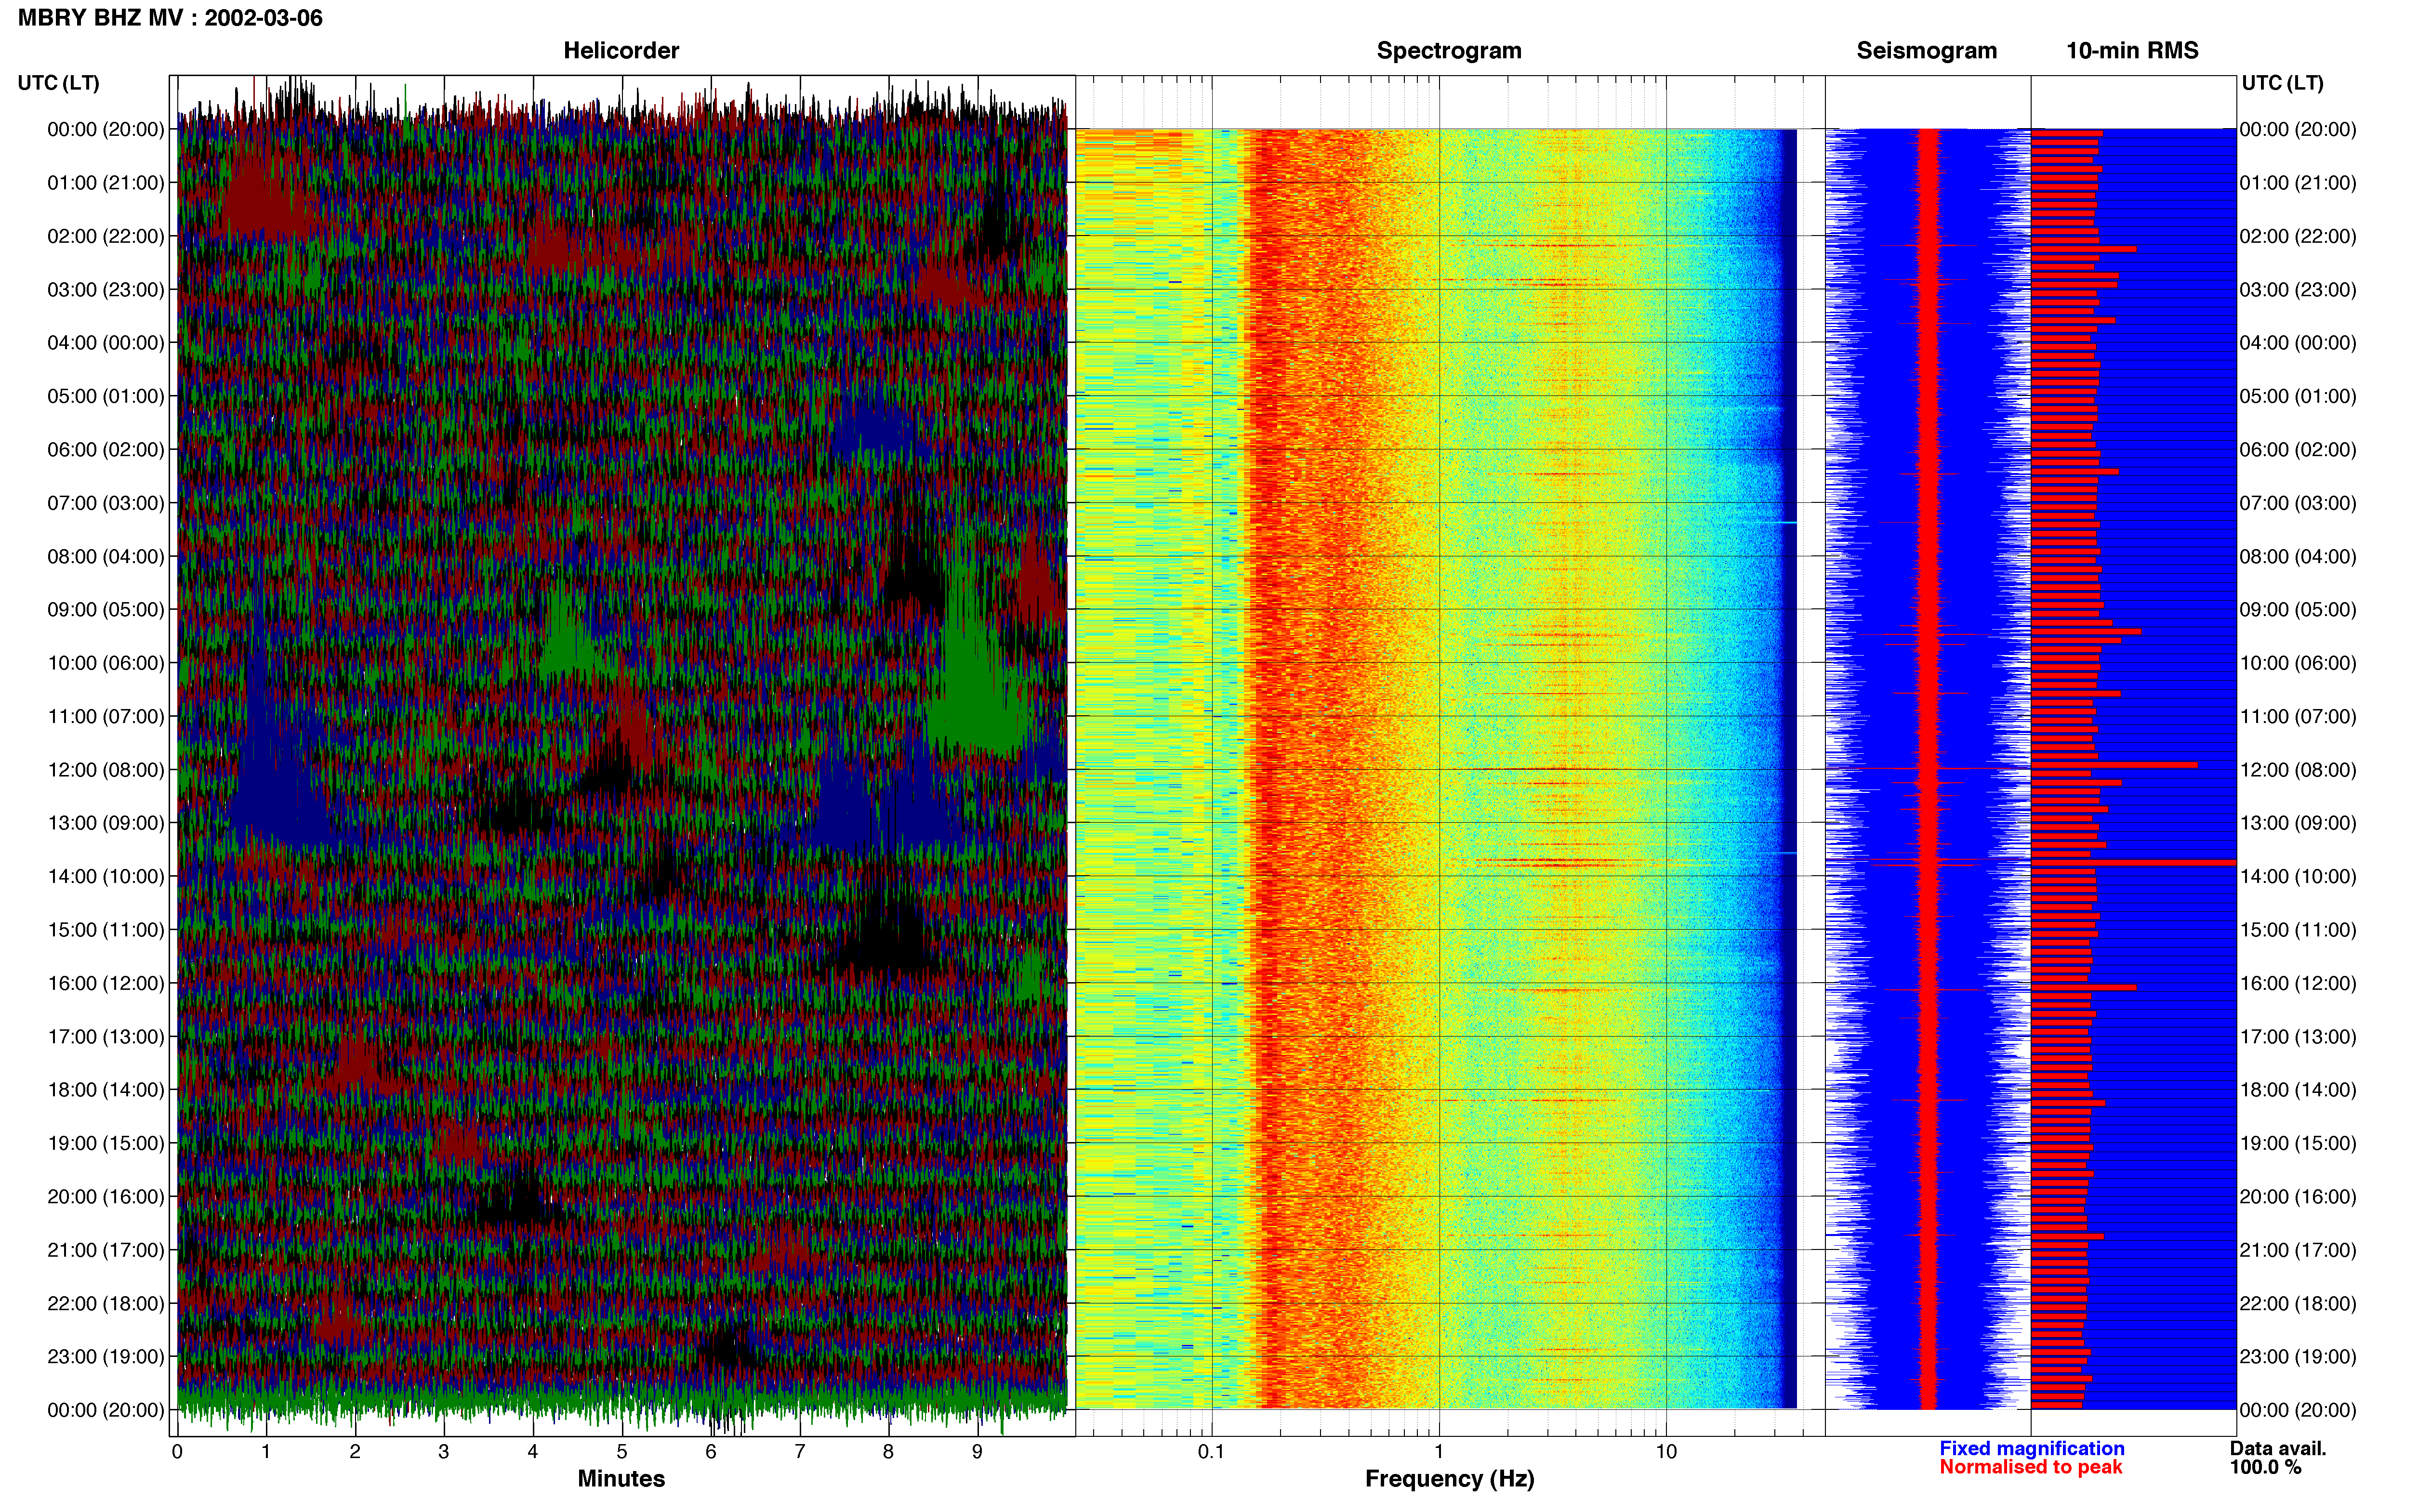Viewport: 2418px width, 1512px height.
Task: Click minute tick label "5" on helicorder axis
Action: point(622,1452)
